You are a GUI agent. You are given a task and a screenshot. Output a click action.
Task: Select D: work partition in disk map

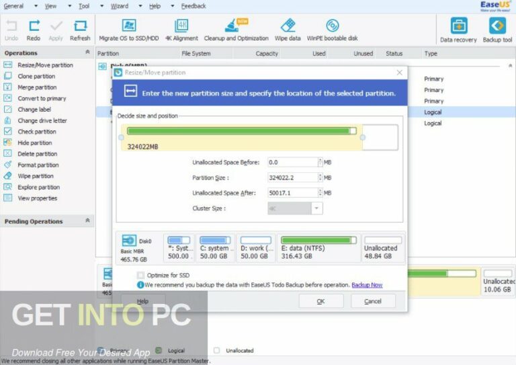pyautogui.click(x=256, y=248)
